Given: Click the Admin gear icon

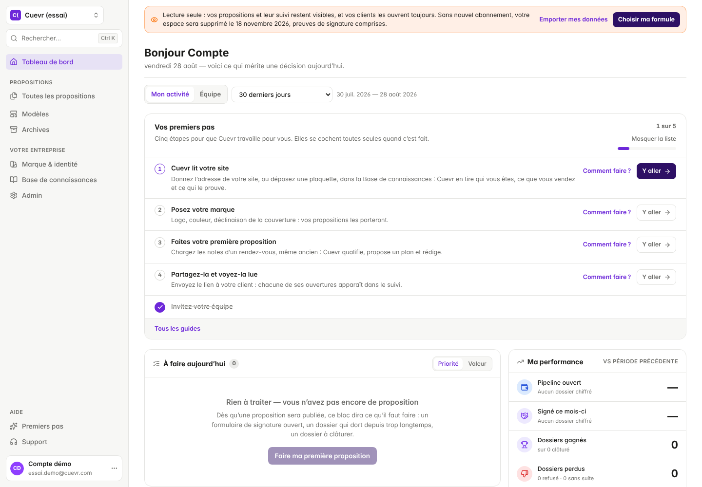Looking at the screenshot, I should point(14,195).
